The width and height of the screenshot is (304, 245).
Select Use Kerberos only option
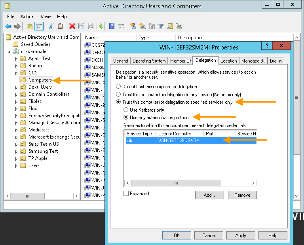126,110
